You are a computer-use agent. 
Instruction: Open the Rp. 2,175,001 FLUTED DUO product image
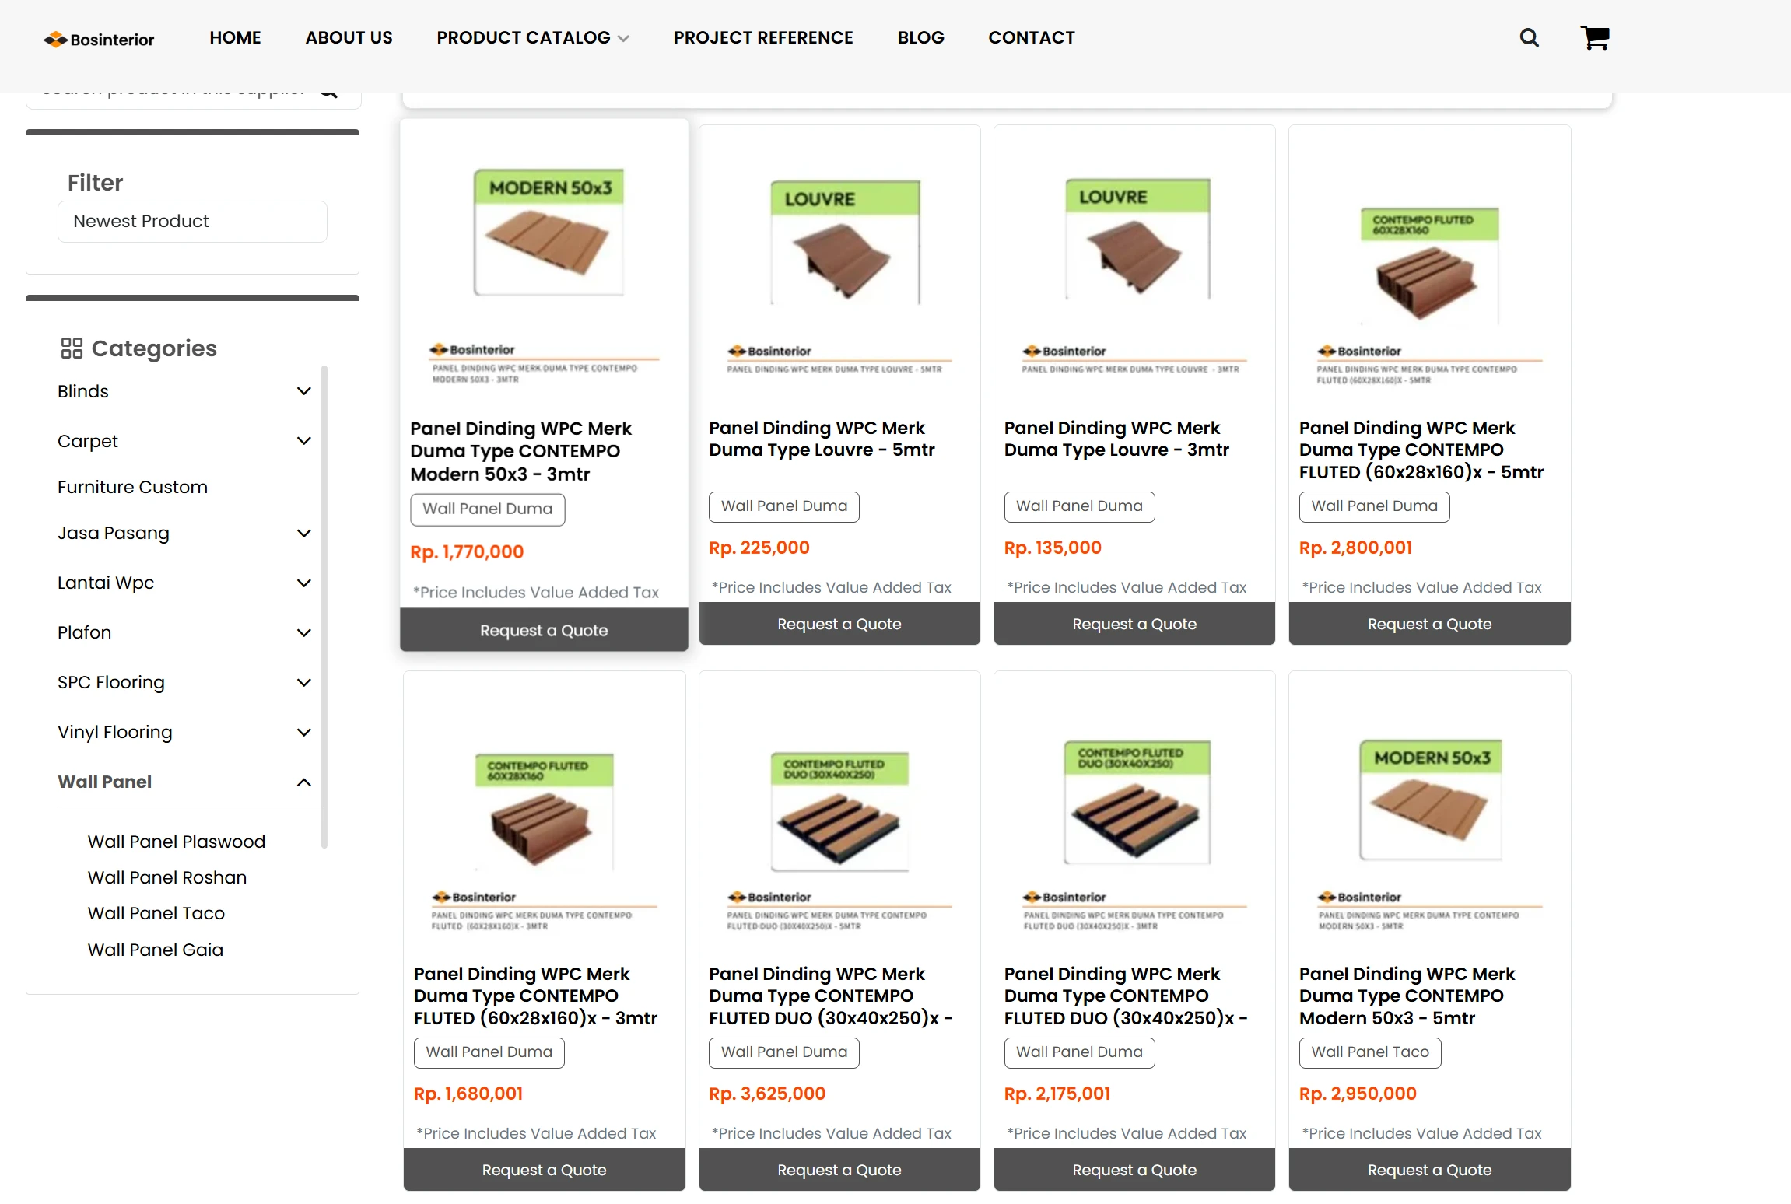tap(1134, 810)
